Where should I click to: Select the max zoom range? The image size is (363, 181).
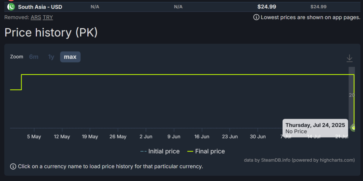pos(70,57)
